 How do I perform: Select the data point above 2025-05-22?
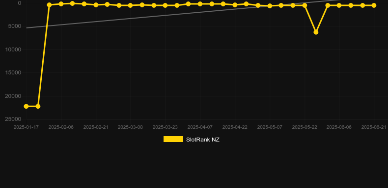[305, 5]
